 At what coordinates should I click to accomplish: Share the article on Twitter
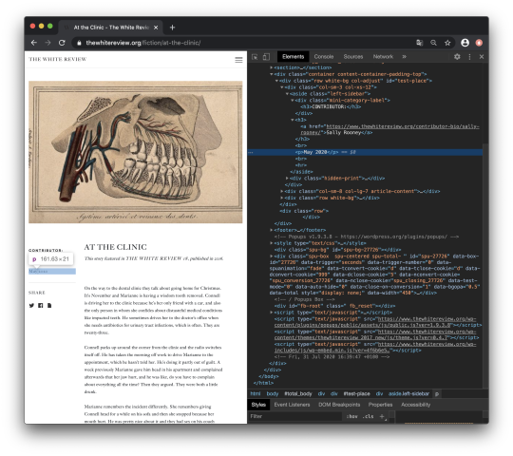pyautogui.click(x=31, y=306)
